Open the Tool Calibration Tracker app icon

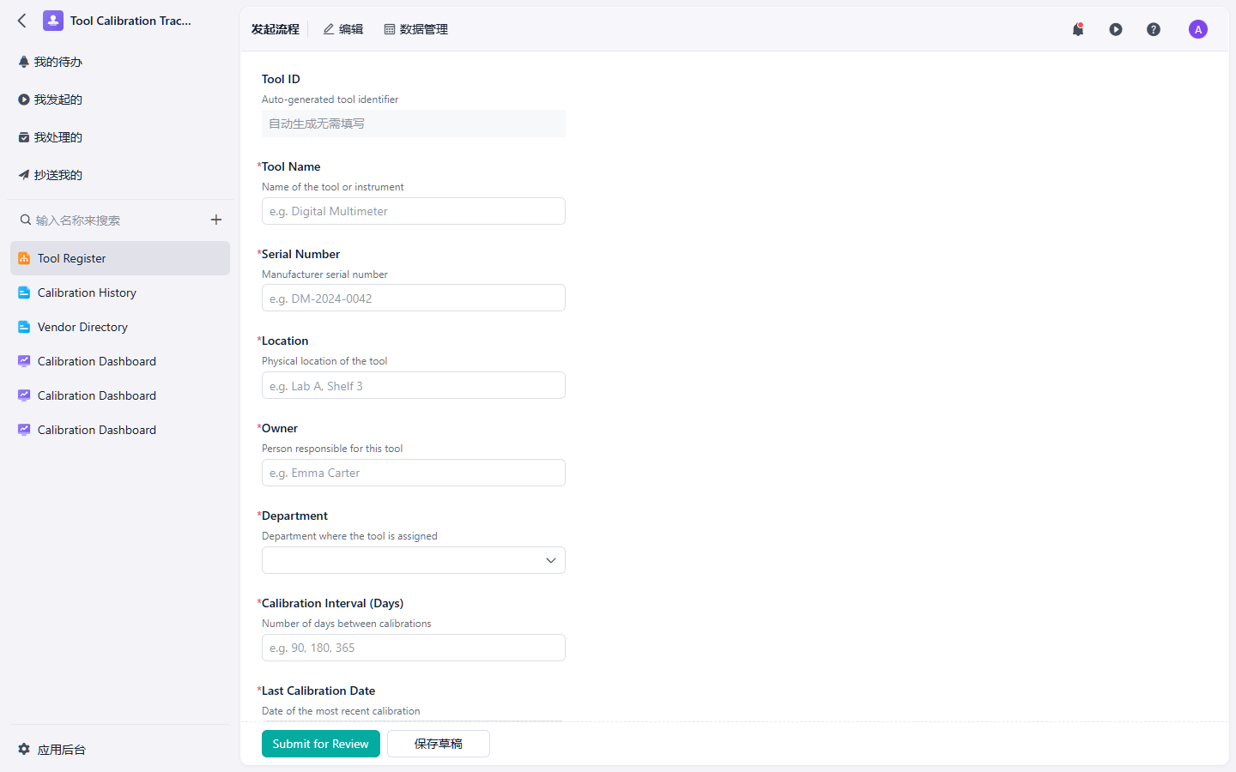click(x=53, y=21)
